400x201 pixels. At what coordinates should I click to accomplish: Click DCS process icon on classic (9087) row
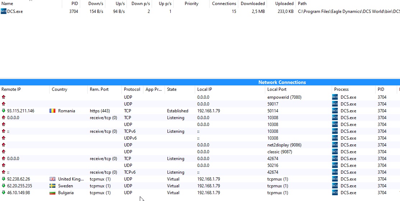pyautogui.click(x=335, y=152)
